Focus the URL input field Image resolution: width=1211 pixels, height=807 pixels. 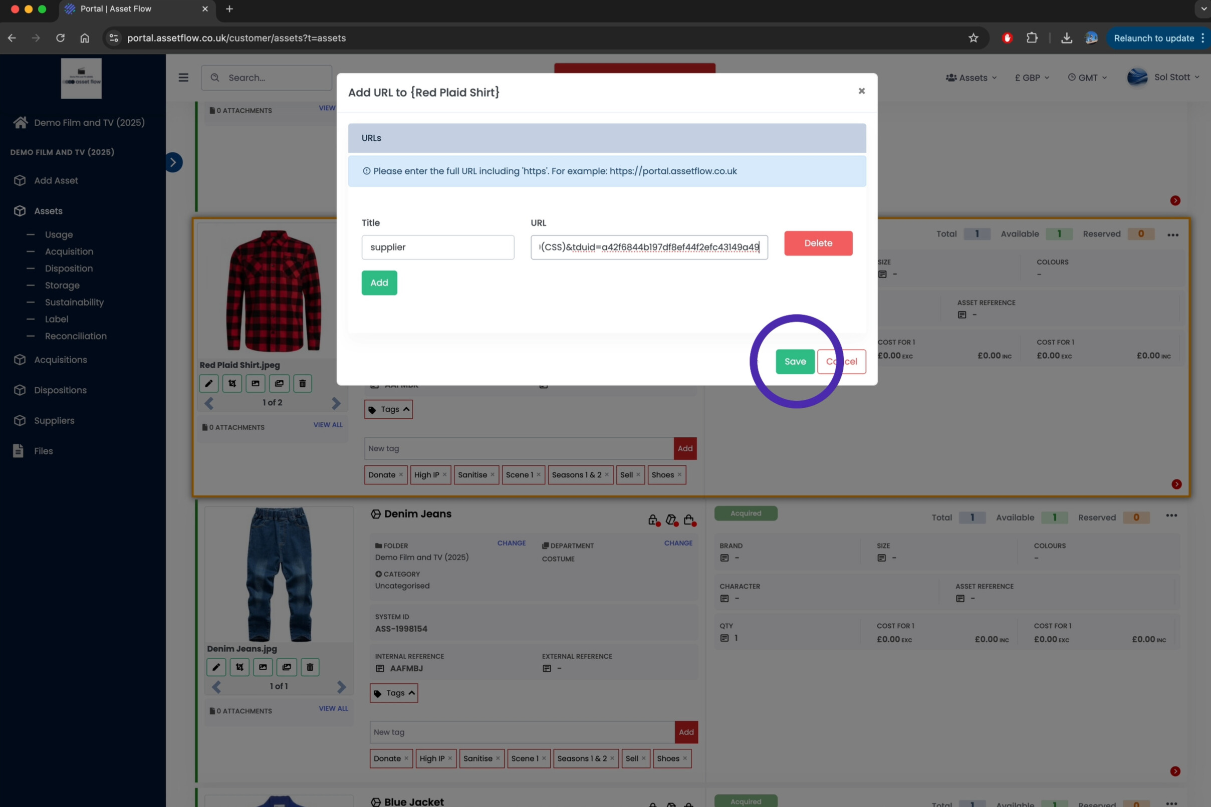tap(649, 247)
